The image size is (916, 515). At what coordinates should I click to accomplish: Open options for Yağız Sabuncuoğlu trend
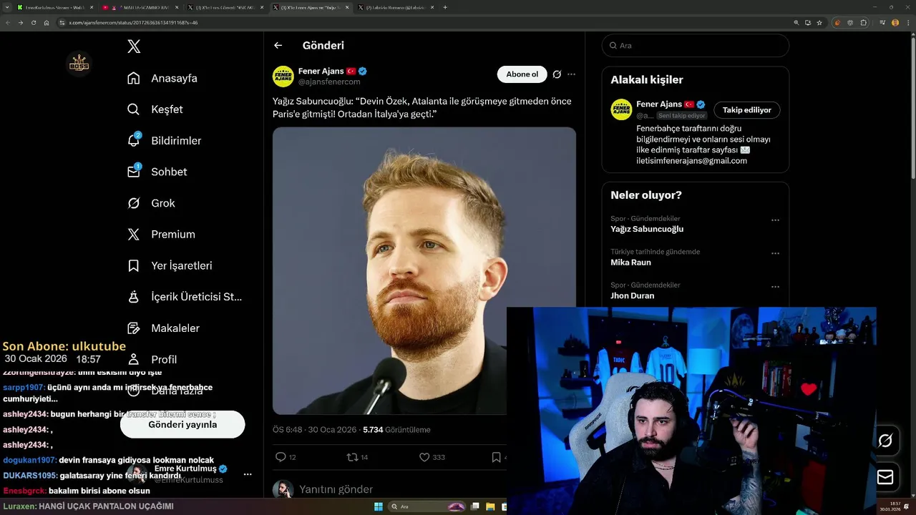point(775,220)
